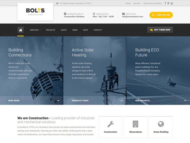Click the Bolts Construction logo
190x143 pixels.
[35, 12]
